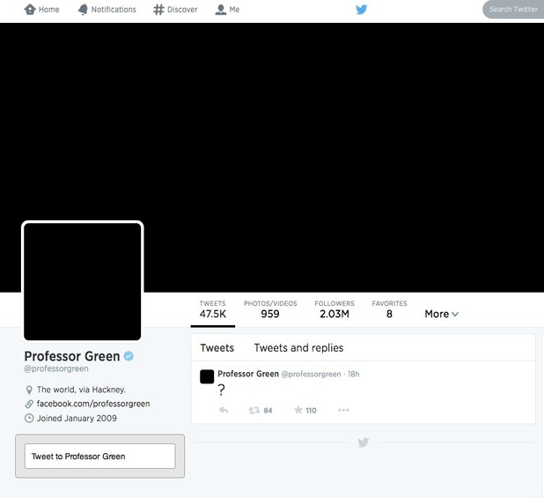Click the Me person icon
The image size is (544, 498).
[221, 10]
